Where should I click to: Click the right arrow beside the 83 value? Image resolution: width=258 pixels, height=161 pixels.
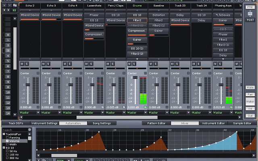tap(8, 10)
